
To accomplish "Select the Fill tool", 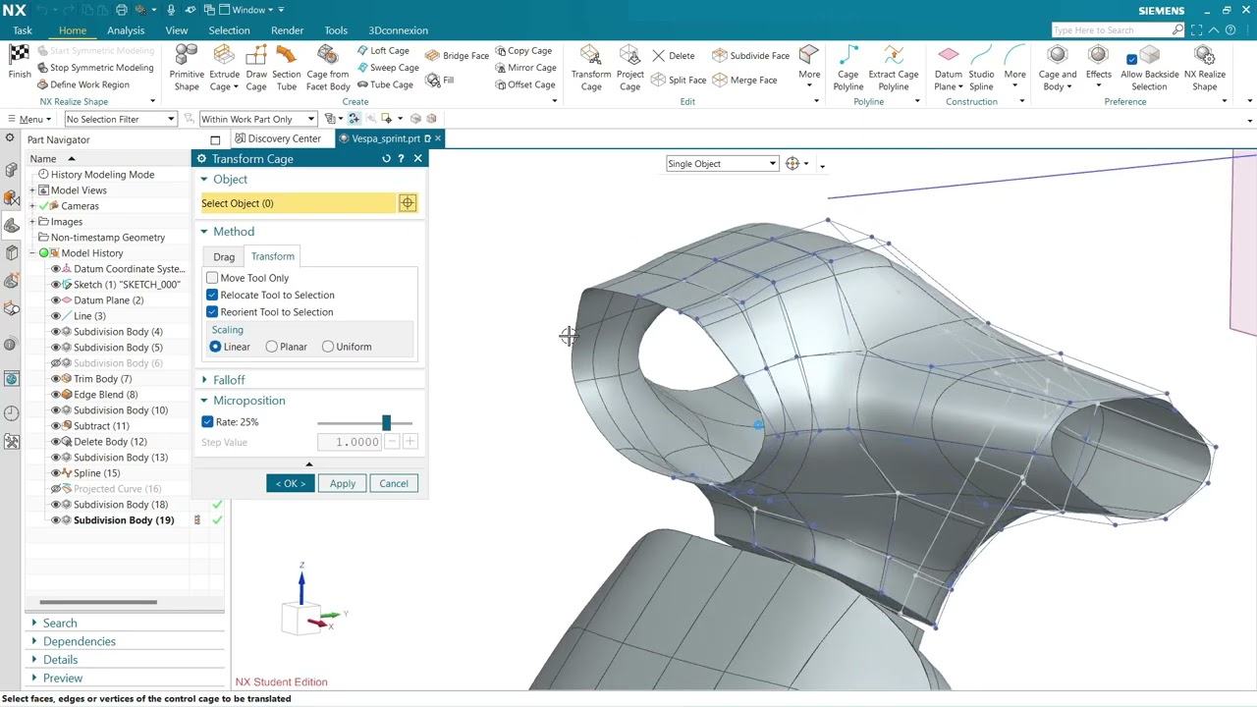I will point(440,81).
